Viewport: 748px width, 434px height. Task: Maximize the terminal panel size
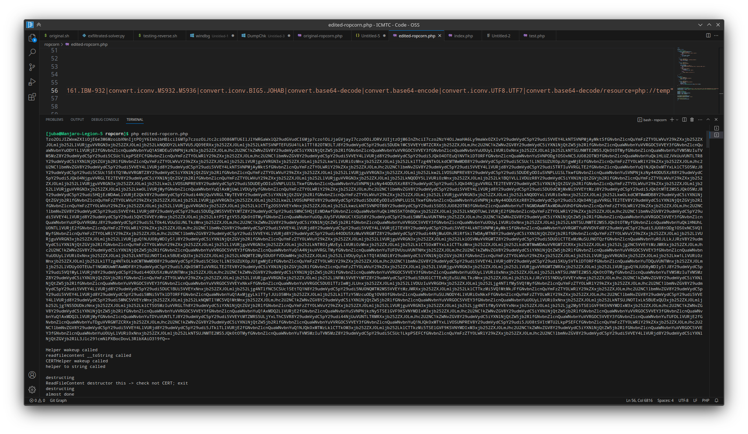tap(708, 120)
